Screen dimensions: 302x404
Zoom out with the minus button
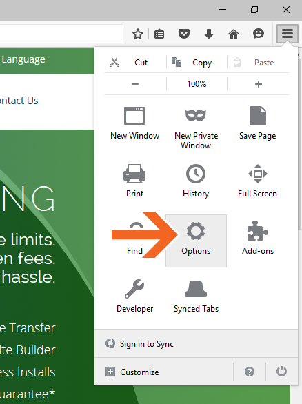135,84
